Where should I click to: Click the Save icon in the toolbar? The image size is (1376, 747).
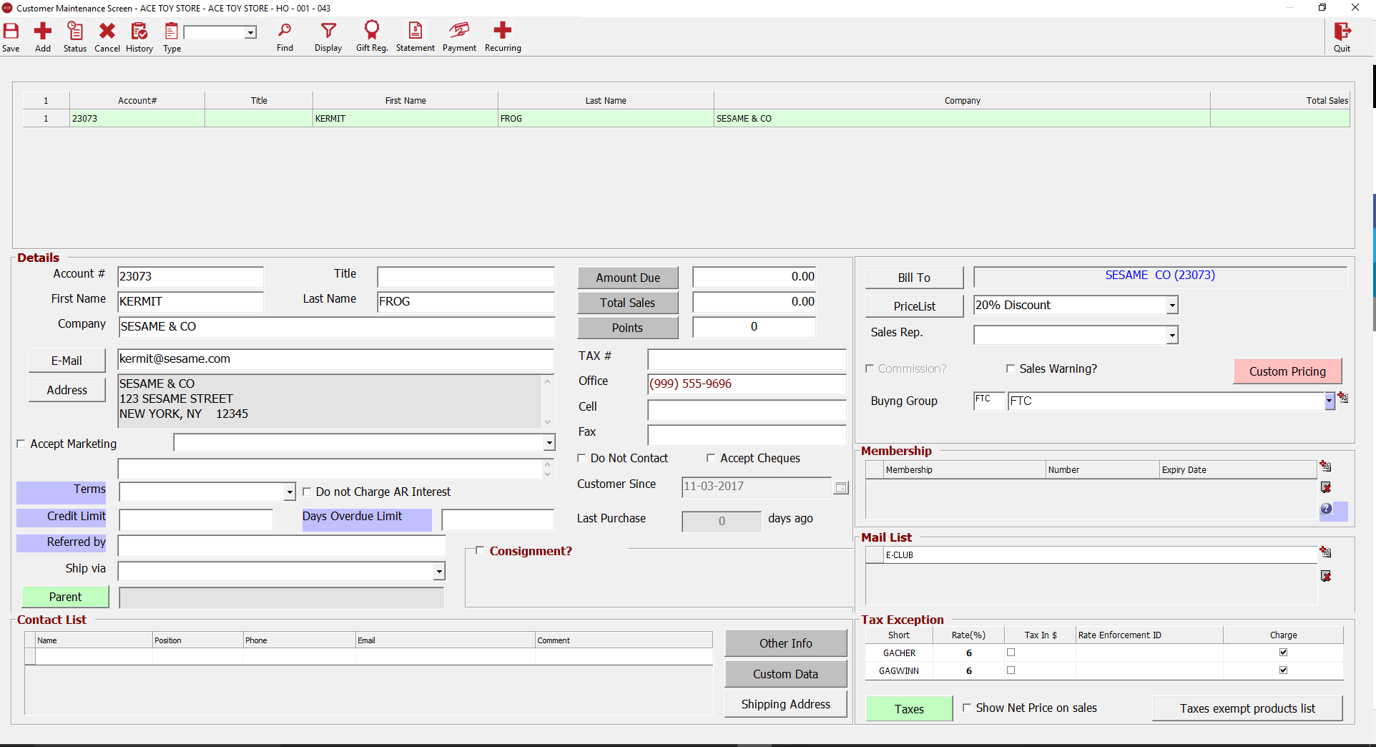(x=11, y=32)
